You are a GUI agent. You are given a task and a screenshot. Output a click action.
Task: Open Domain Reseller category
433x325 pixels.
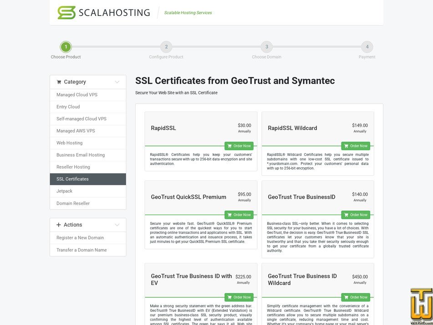88,203
